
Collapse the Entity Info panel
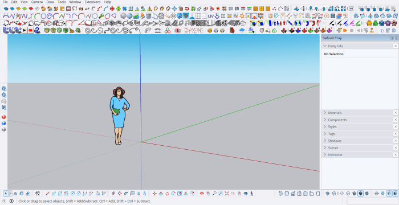coord(325,46)
